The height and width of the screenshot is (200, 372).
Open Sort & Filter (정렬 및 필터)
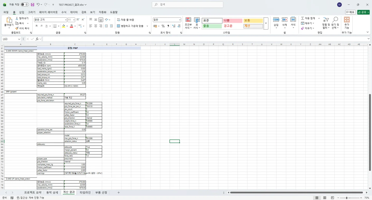[x=326, y=23]
